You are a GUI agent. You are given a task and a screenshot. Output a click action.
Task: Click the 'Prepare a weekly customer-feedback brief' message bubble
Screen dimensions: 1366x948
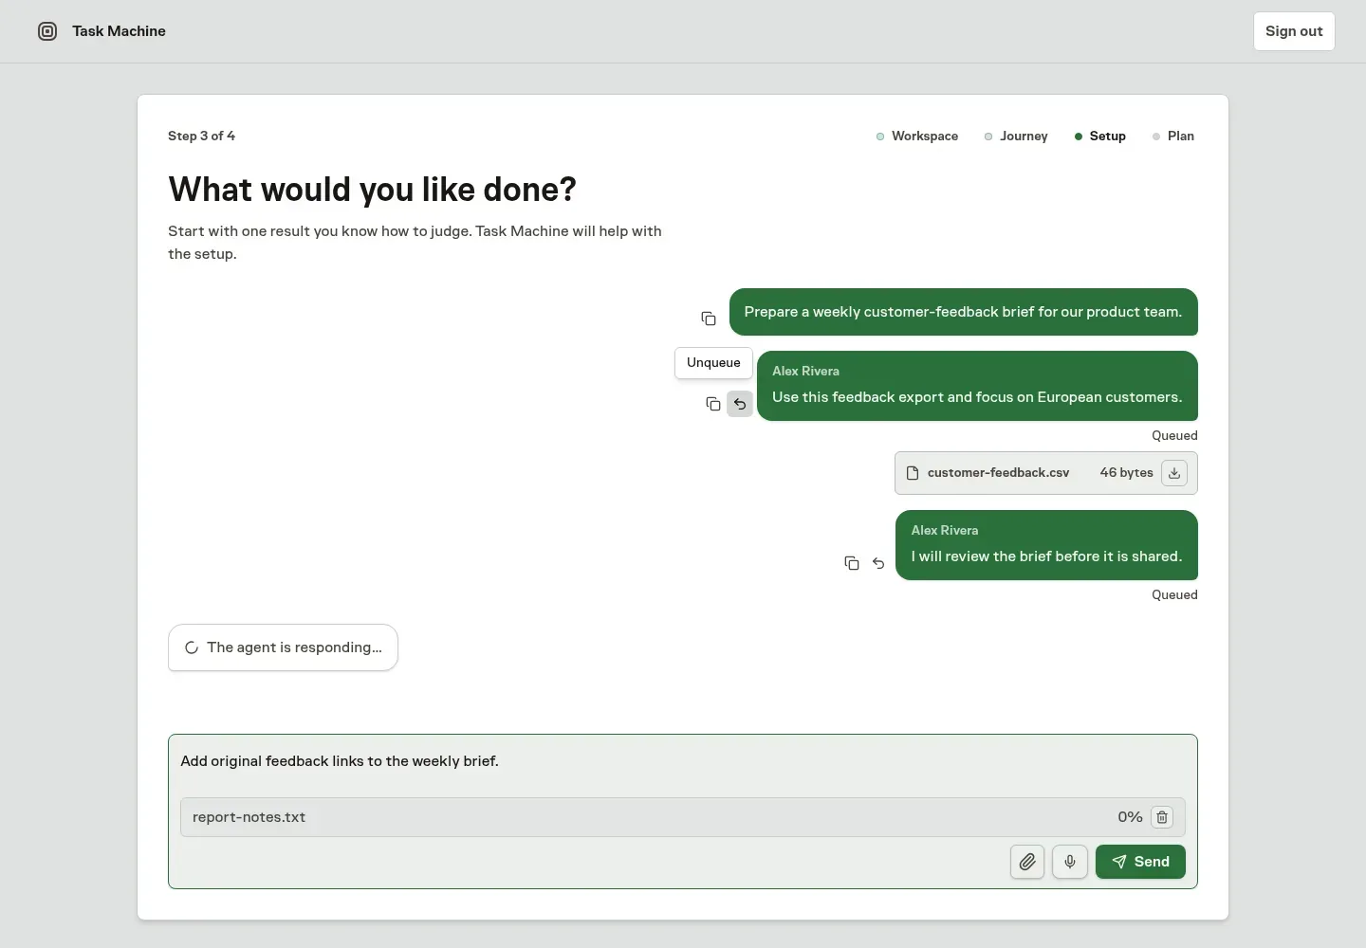coord(963,312)
